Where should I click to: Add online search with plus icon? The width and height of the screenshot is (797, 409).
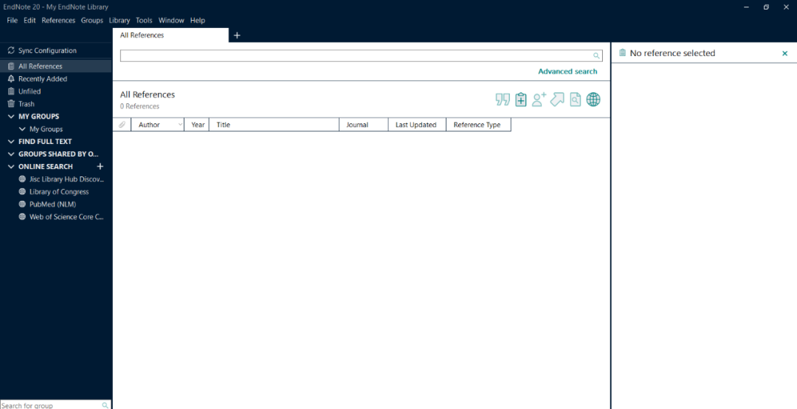100,166
